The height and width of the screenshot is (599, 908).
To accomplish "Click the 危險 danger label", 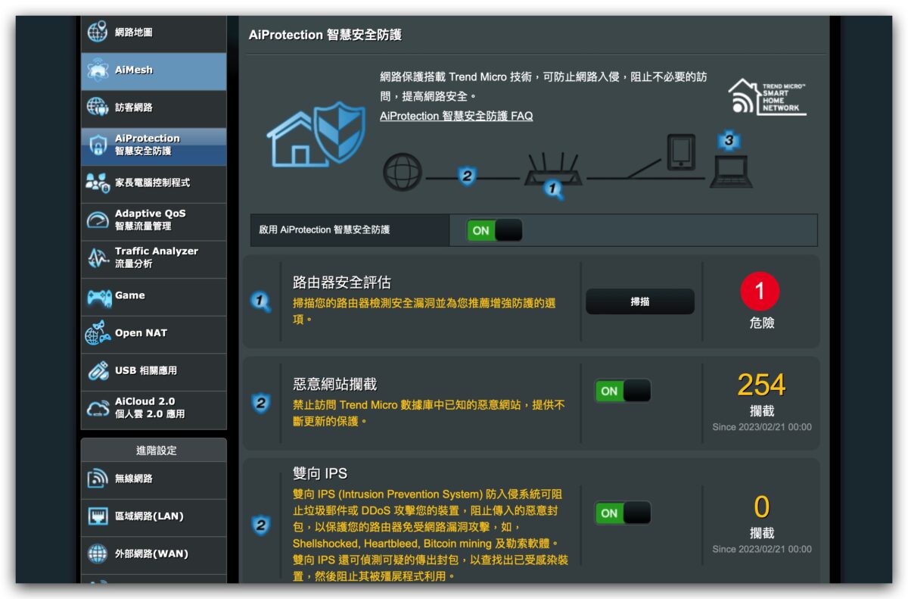I will click(x=761, y=323).
